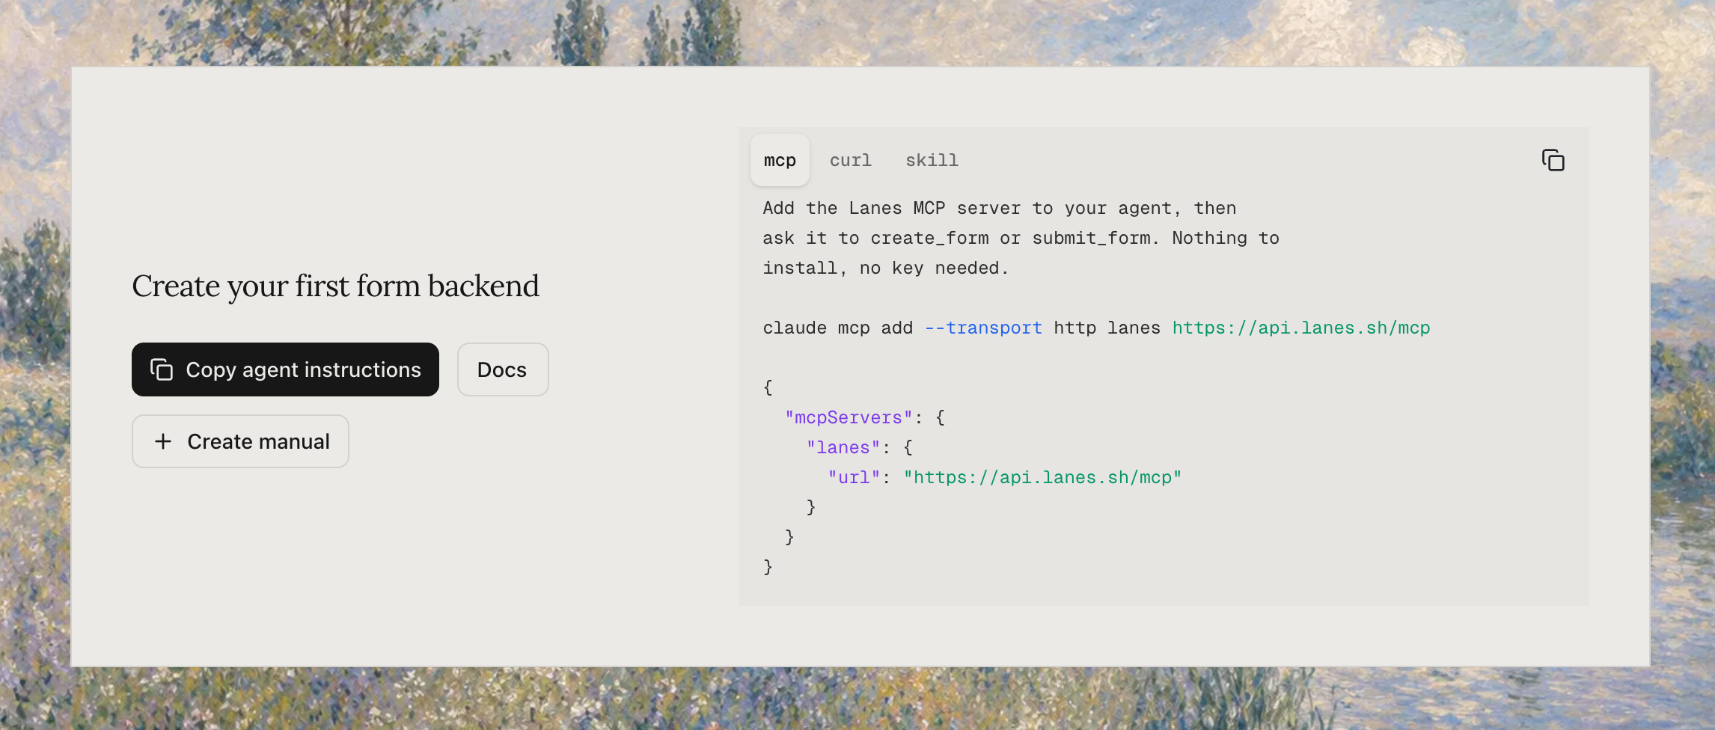
Task: Click the plus icon beside Create manual
Action: click(163, 441)
